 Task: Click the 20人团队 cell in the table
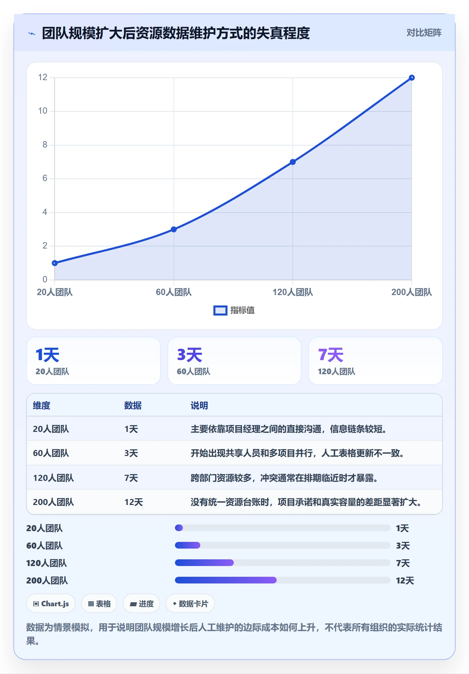coord(51,429)
